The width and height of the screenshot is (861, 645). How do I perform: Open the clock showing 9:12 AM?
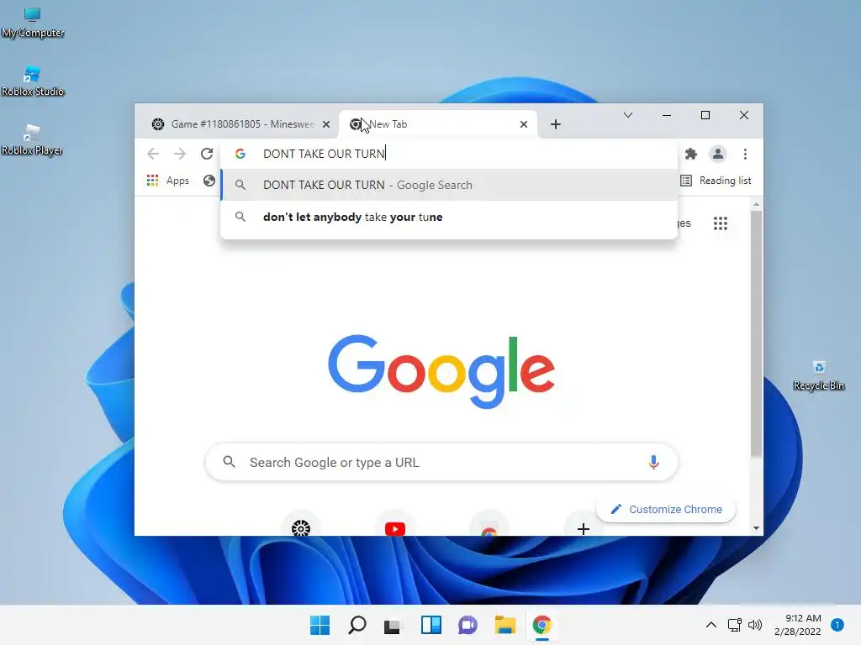click(x=798, y=625)
